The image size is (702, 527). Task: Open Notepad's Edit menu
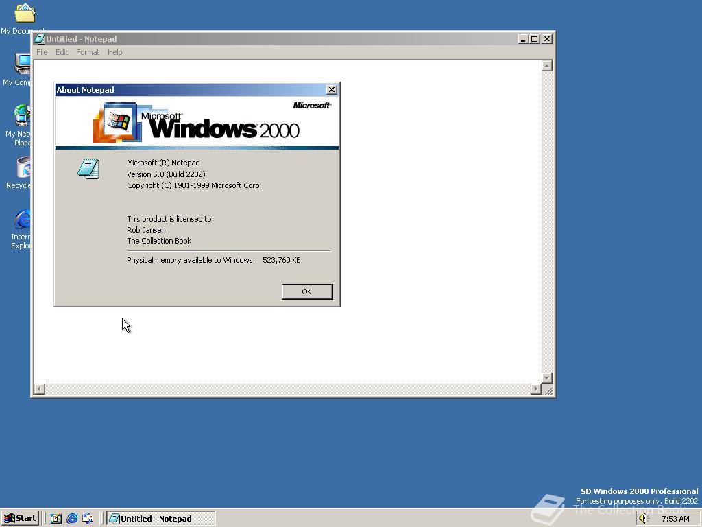62,52
